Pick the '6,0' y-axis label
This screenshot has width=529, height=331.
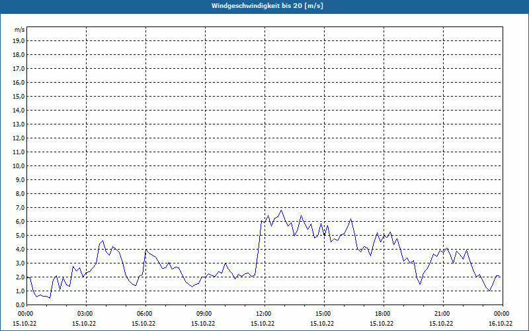click(x=19, y=222)
